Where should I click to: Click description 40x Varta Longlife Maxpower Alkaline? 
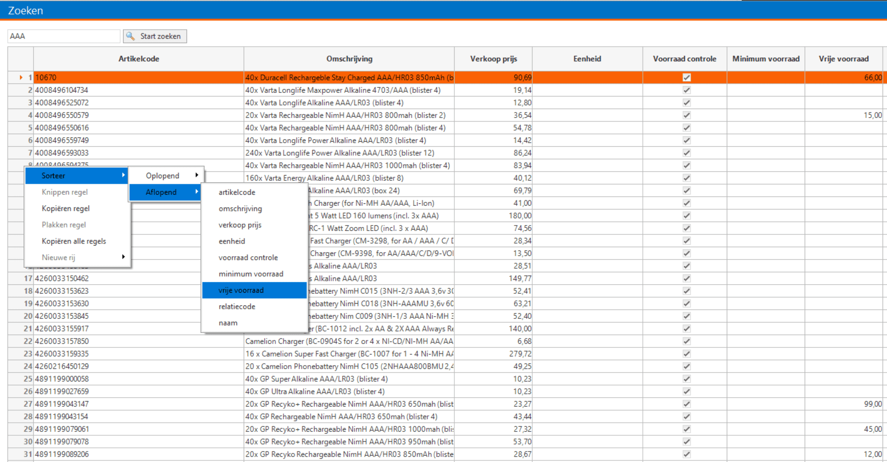pos(349,90)
